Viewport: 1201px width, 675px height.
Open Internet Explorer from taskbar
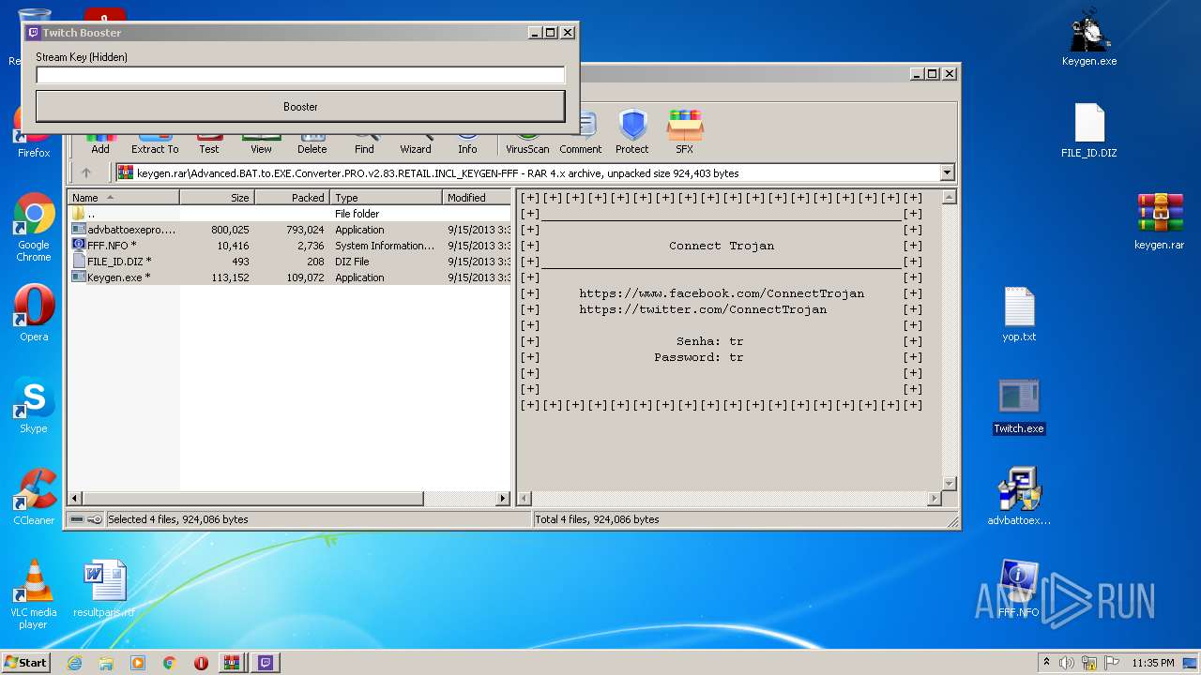(x=75, y=663)
